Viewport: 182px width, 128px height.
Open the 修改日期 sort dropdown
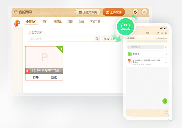tap(110, 39)
